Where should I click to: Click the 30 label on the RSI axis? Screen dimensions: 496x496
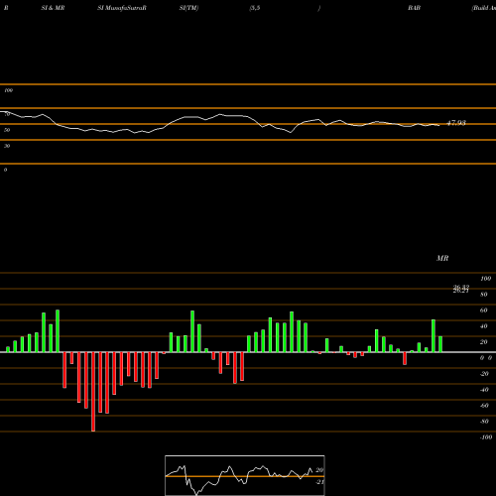(7, 146)
